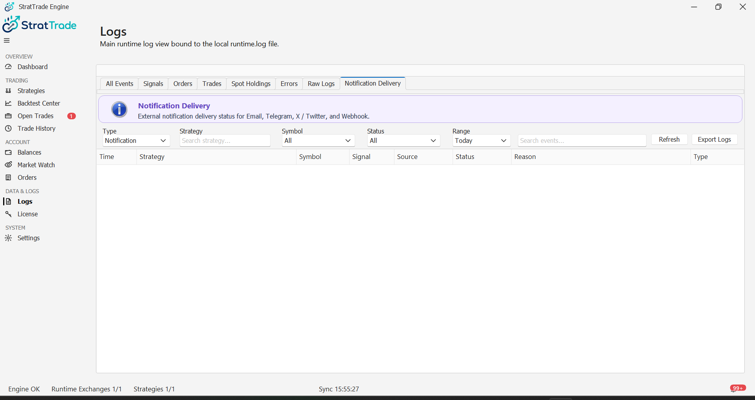
Task: Click the Backtest Center chart icon
Action: 8,103
